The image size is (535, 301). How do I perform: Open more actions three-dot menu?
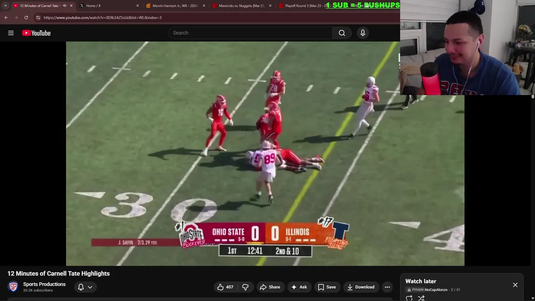click(387, 287)
